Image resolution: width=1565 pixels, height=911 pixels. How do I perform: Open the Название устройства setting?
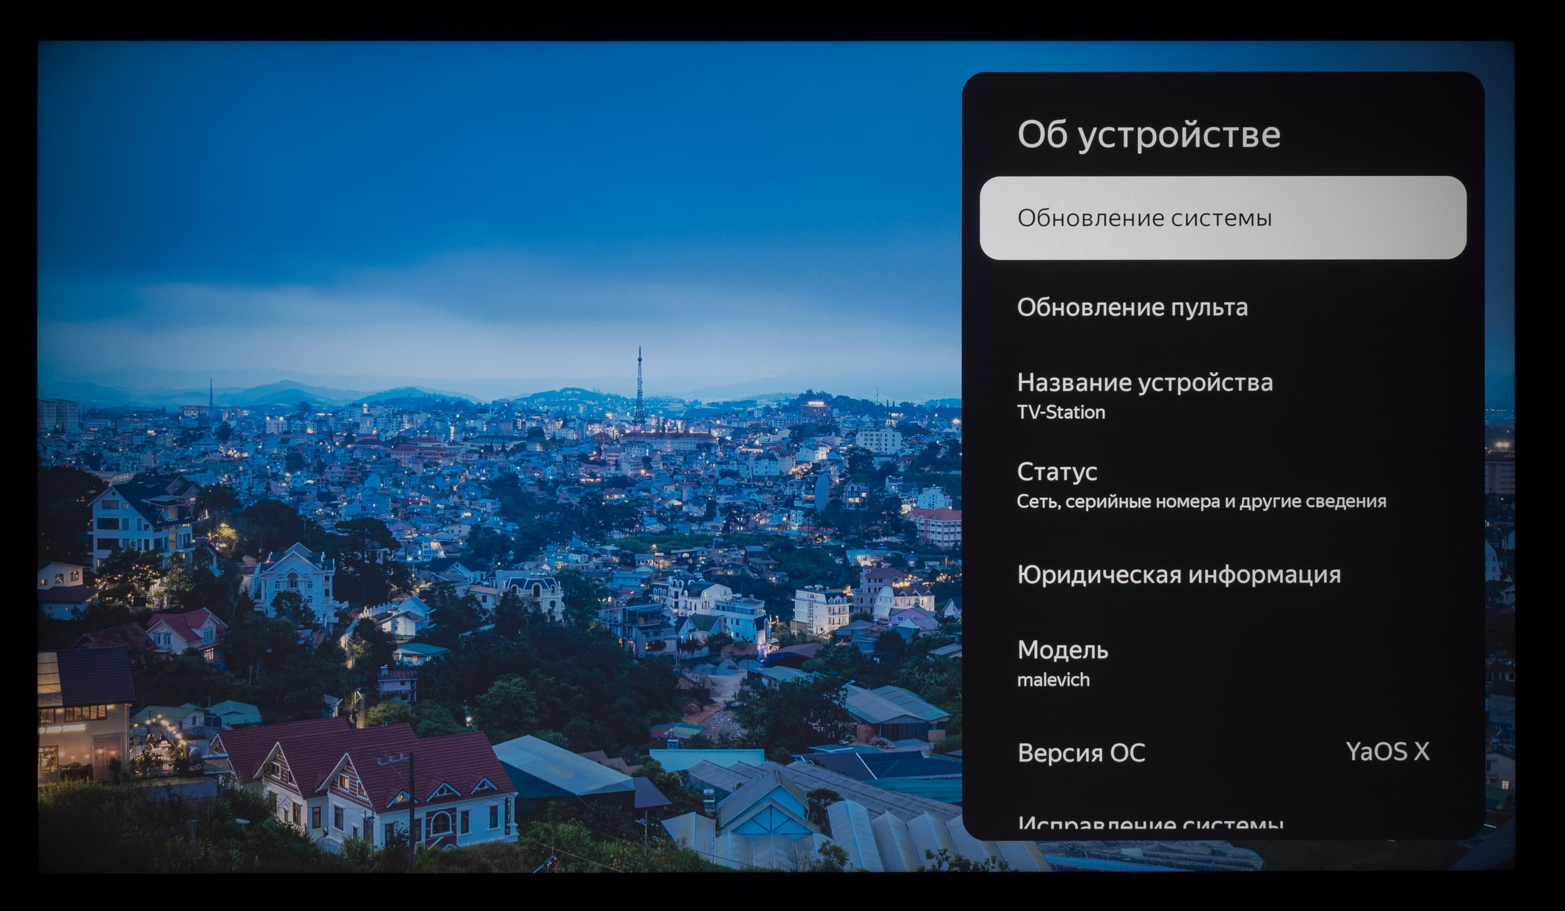(1144, 383)
